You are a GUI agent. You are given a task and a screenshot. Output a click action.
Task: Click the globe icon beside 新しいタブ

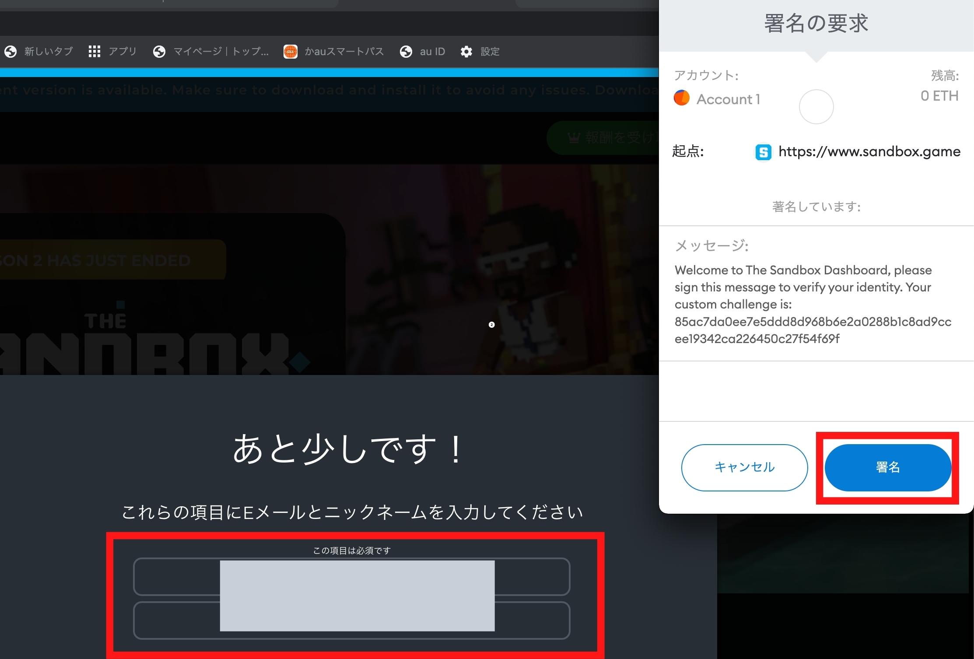pos(11,52)
